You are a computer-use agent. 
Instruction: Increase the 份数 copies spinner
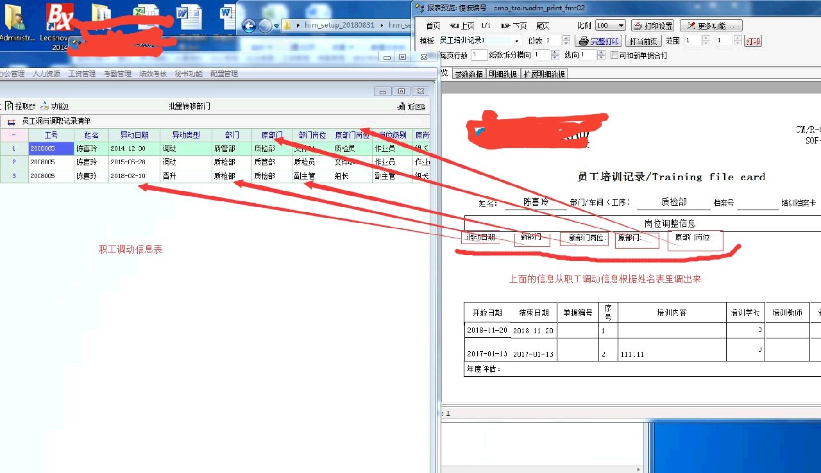pyautogui.click(x=566, y=38)
